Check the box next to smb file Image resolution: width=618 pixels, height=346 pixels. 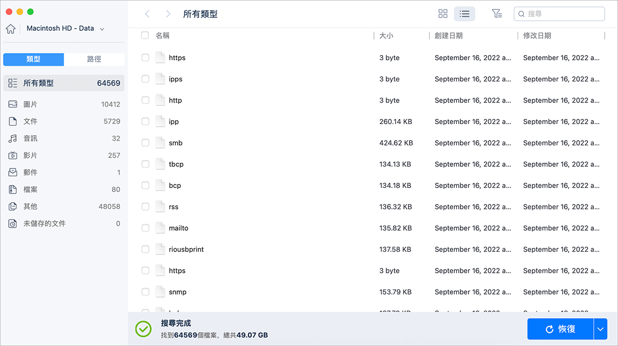(145, 143)
